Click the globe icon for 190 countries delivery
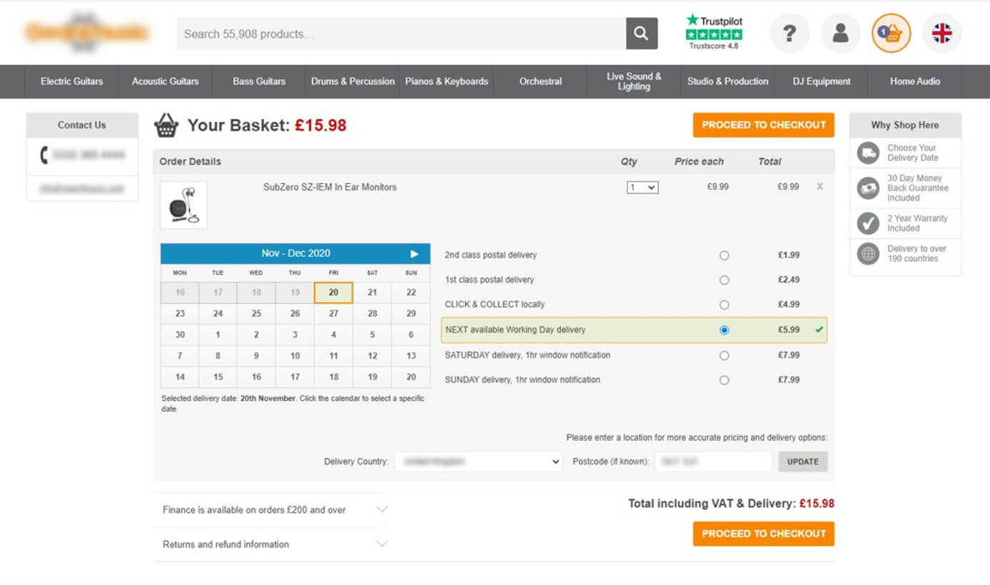Screen dimensions: 990x585 click(867, 254)
